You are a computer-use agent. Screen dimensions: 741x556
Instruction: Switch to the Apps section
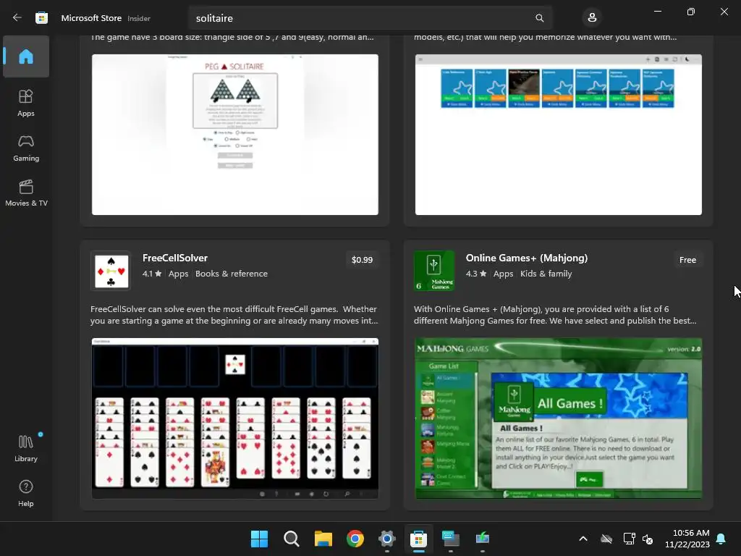[26, 103]
